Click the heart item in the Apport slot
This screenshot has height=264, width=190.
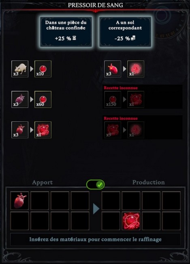tap(19, 201)
